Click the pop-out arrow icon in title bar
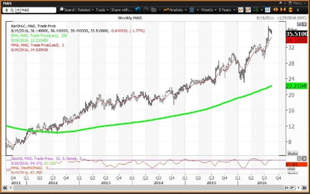The height and width of the screenshot is (194, 310). click(x=281, y=3)
